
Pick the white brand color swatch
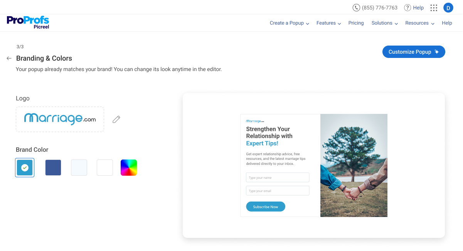(105, 168)
